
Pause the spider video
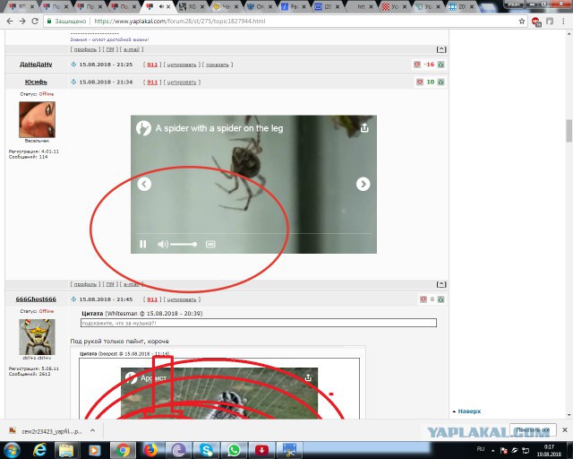[143, 244]
